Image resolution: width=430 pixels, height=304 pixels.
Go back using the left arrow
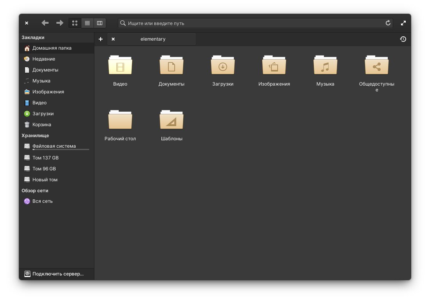click(45, 23)
